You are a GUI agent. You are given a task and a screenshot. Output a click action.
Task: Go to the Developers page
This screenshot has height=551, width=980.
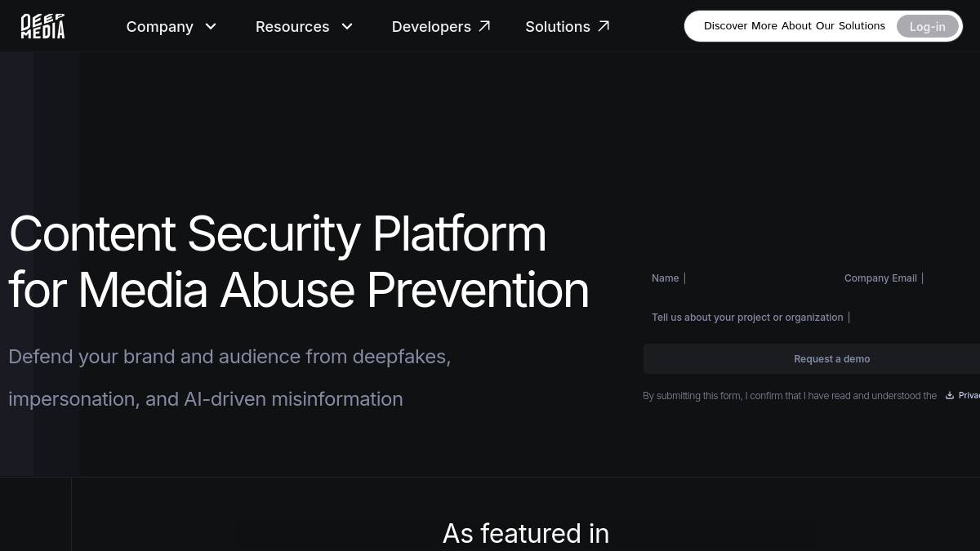(x=431, y=26)
